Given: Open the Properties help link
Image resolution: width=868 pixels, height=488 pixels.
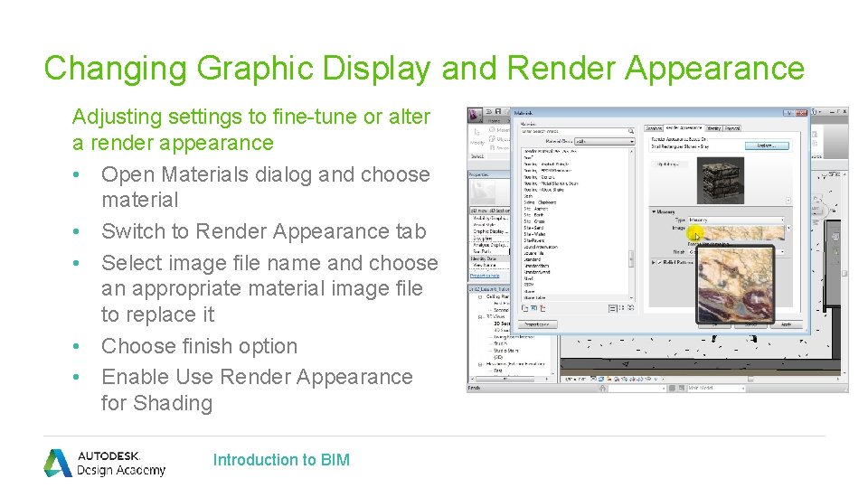Looking at the screenshot, I should (x=485, y=276).
